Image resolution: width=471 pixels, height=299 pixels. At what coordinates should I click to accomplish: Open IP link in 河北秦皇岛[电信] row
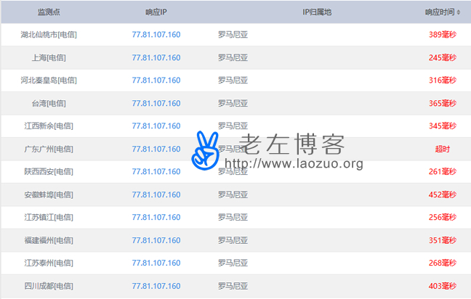click(x=156, y=80)
